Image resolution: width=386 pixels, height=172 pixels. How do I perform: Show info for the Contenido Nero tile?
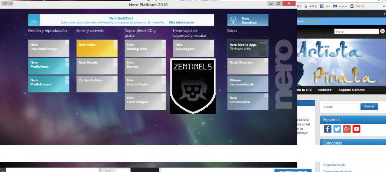click(115, 78)
